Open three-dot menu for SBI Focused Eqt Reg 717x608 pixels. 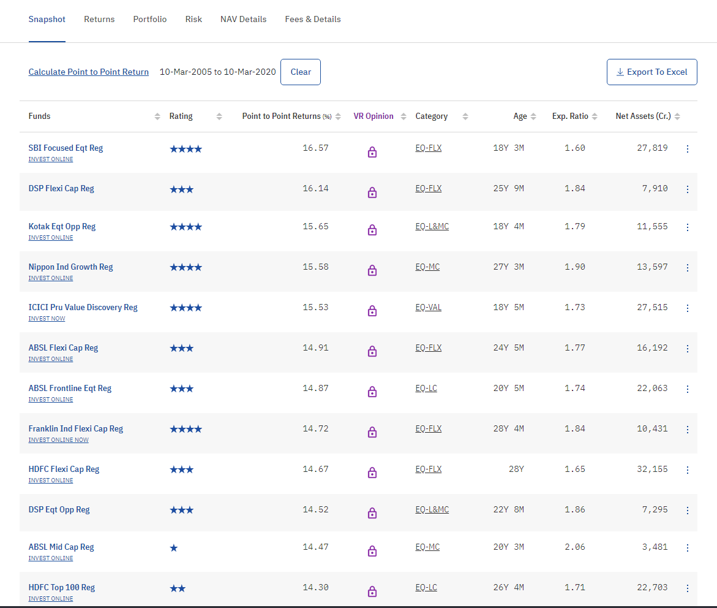click(x=687, y=149)
